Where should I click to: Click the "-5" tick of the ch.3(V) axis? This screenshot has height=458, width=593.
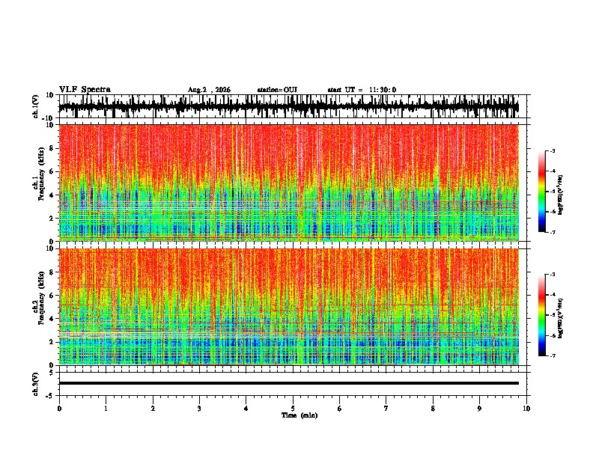[x=50, y=396]
